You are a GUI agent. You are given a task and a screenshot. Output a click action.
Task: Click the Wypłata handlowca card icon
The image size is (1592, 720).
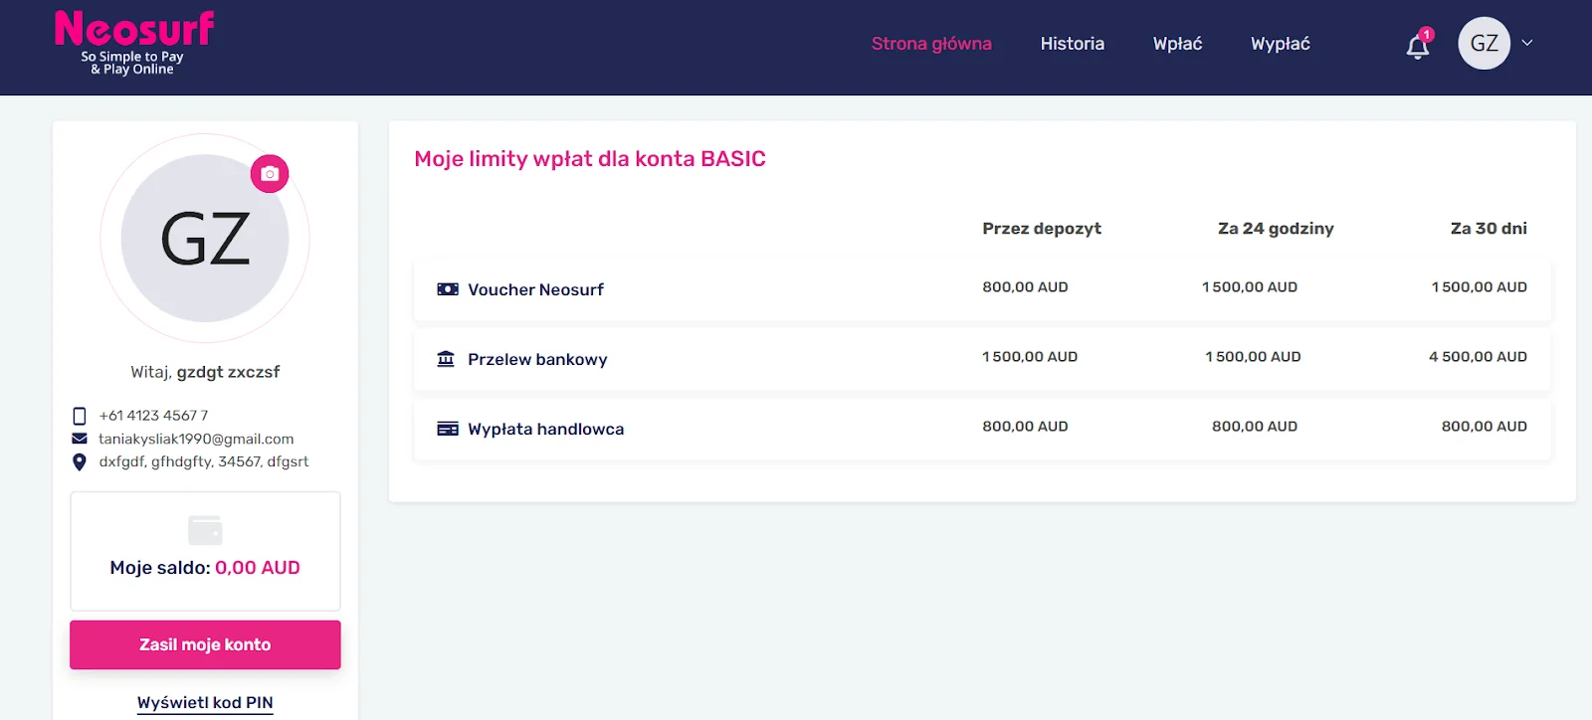[448, 429]
